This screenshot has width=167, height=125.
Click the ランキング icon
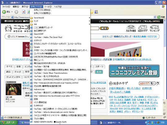[154, 28]
